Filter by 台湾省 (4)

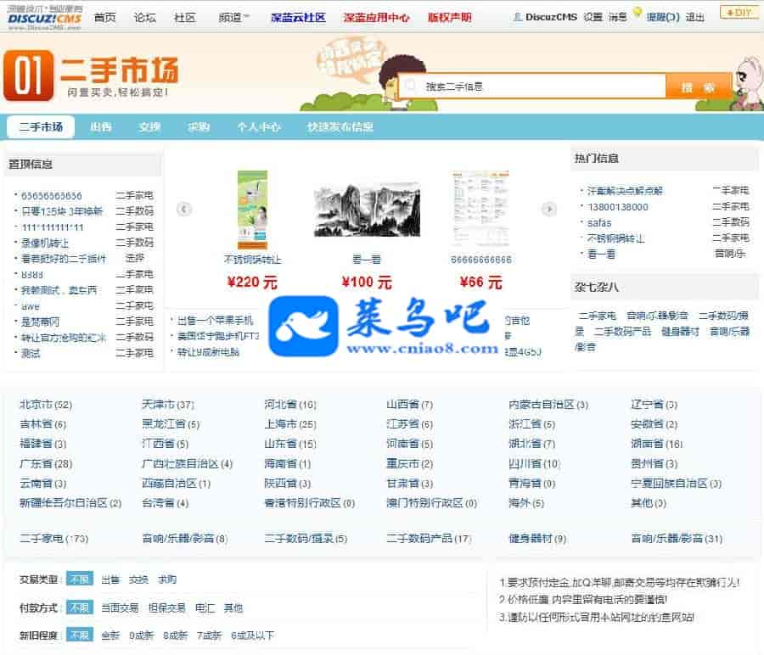click(x=166, y=503)
